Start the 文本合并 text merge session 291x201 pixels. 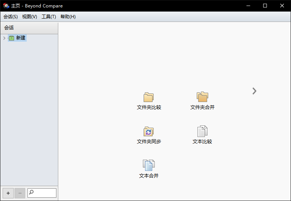pyautogui.click(x=148, y=169)
